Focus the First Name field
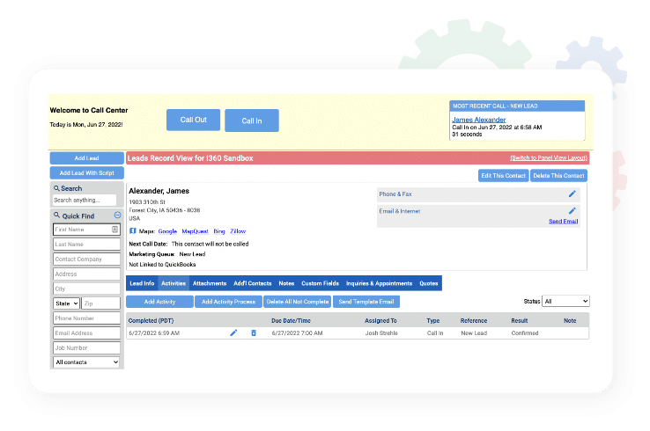The width and height of the screenshot is (650, 431). pos(86,230)
